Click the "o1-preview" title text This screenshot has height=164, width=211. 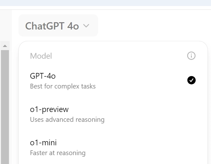(49, 109)
